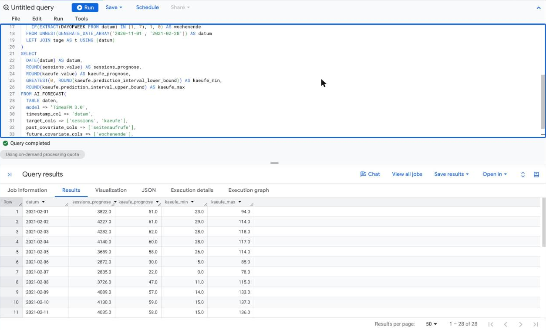Click the results panel layout icon
The height and width of the screenshot is (330, 546).
click(x=536, y=174)
